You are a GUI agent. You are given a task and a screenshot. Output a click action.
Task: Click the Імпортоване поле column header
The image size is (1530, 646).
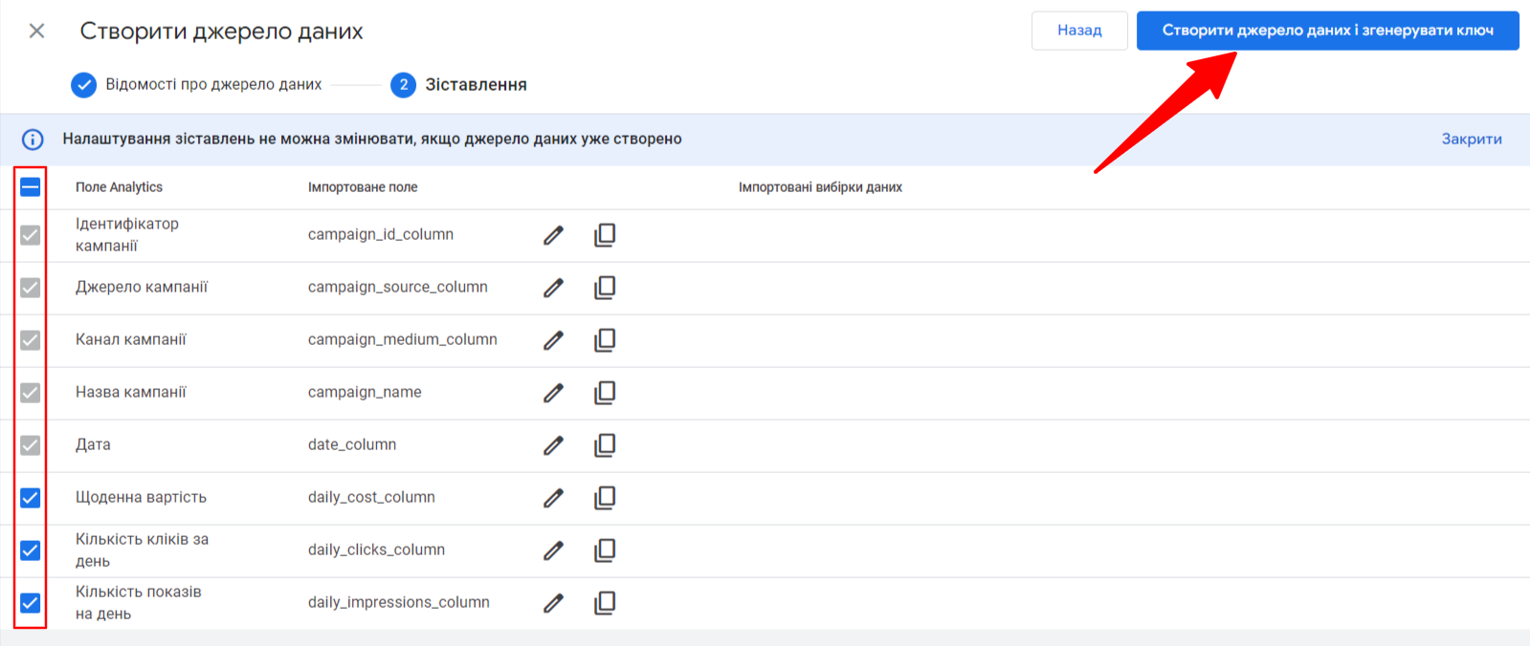pyautogui.click(x=363, y=187)
